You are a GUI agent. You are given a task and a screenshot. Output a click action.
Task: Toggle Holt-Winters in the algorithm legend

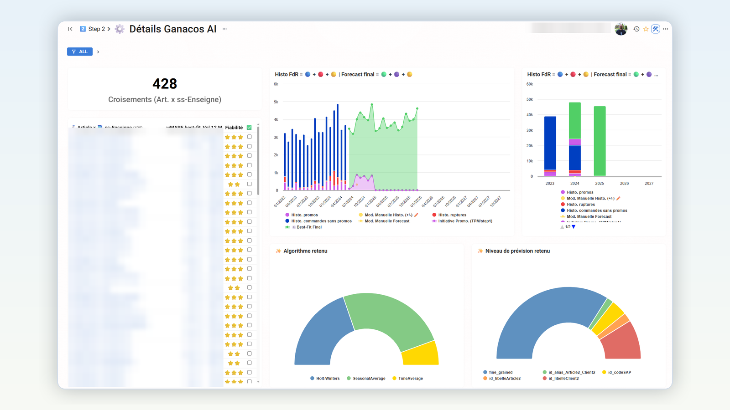325,379
